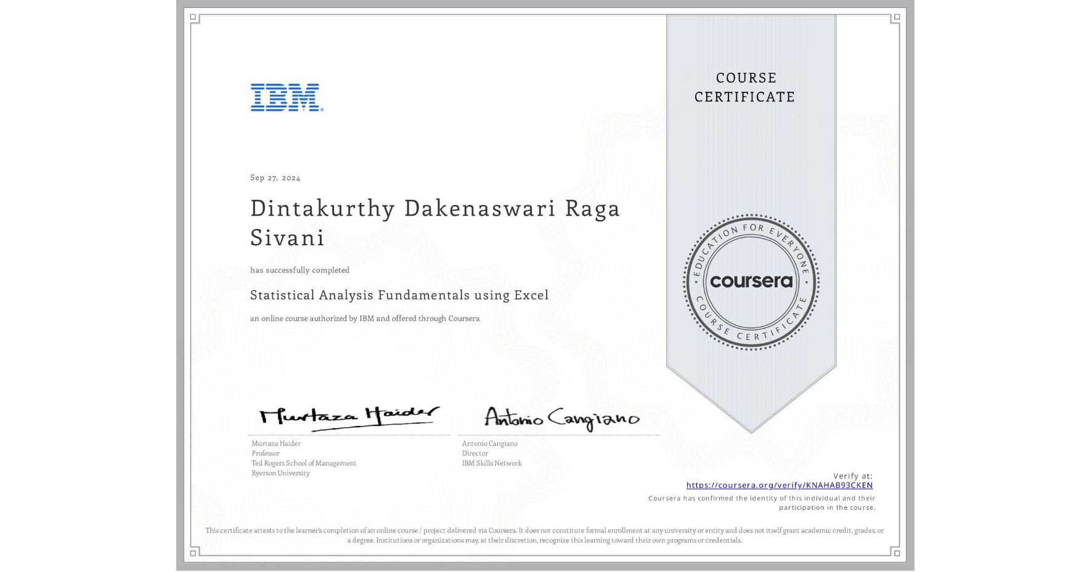Select 'has successfully completed' text
This screenshot has height=572, width=1092.
[x=299, y=270]
